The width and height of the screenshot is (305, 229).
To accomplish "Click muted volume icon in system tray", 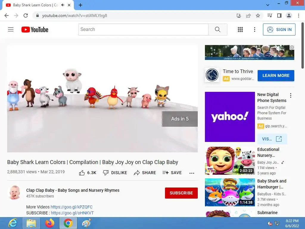I will click(x=270, y=223).
